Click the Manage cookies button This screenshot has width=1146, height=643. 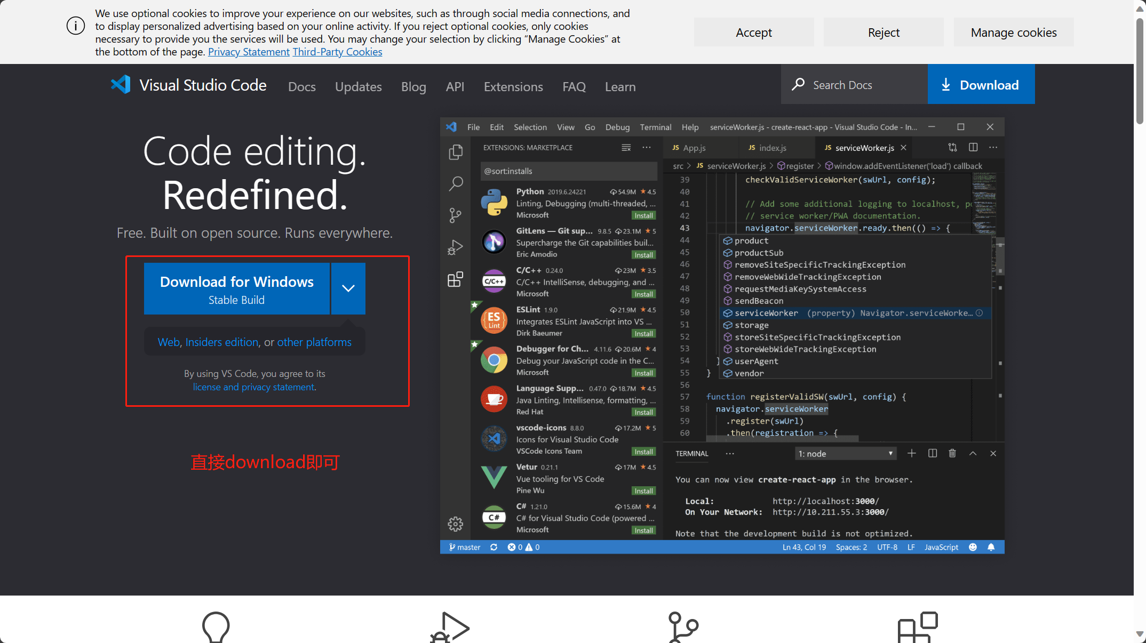1014,33
